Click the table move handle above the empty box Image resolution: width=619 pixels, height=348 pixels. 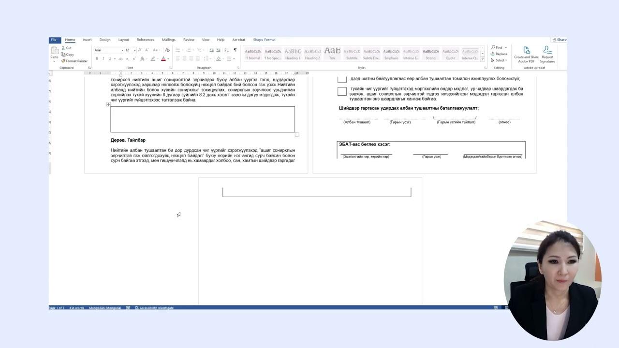(x=108, y=104)
